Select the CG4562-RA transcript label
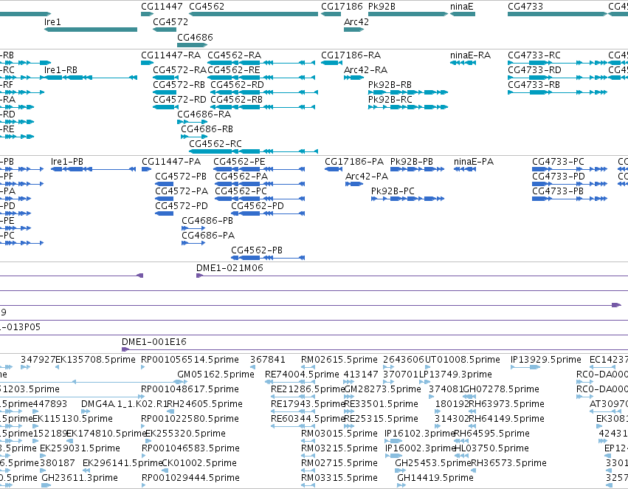628x489 pixels. click(234, 55)
